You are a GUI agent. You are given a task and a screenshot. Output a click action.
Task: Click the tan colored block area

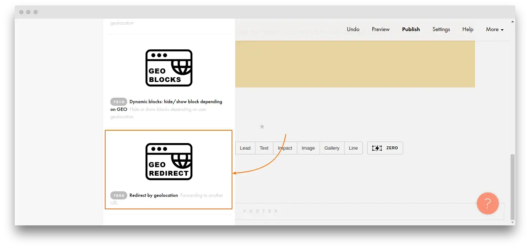(355, 64)
